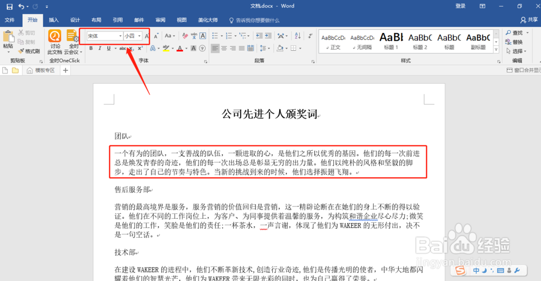
Task: Click the Phonetic Guide (wén) icon
Action: click(194, 36)
